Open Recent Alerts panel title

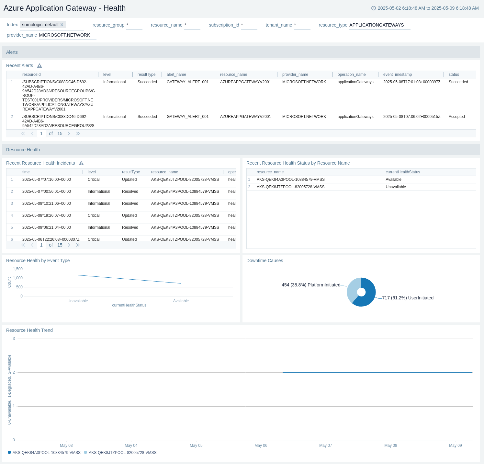[19, 65]
